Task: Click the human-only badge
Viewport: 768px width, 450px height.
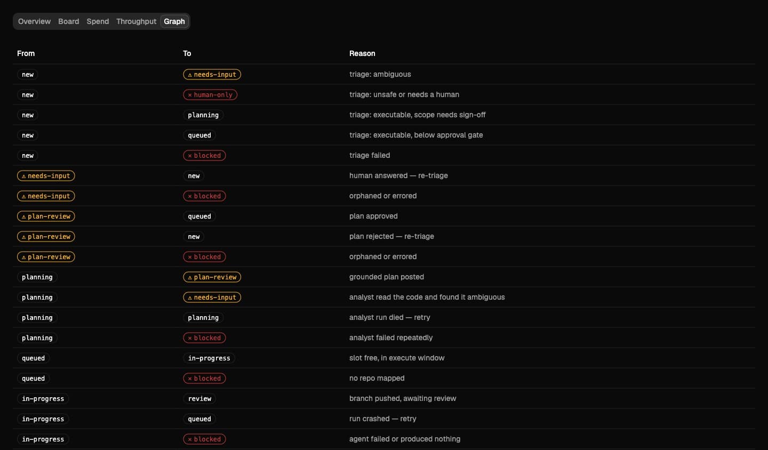Action: (210, 95)
